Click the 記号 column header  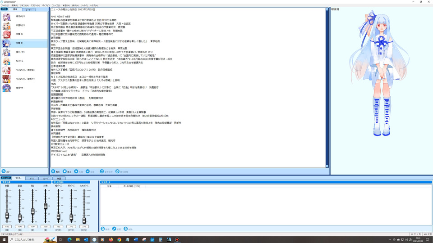point(109,186)
